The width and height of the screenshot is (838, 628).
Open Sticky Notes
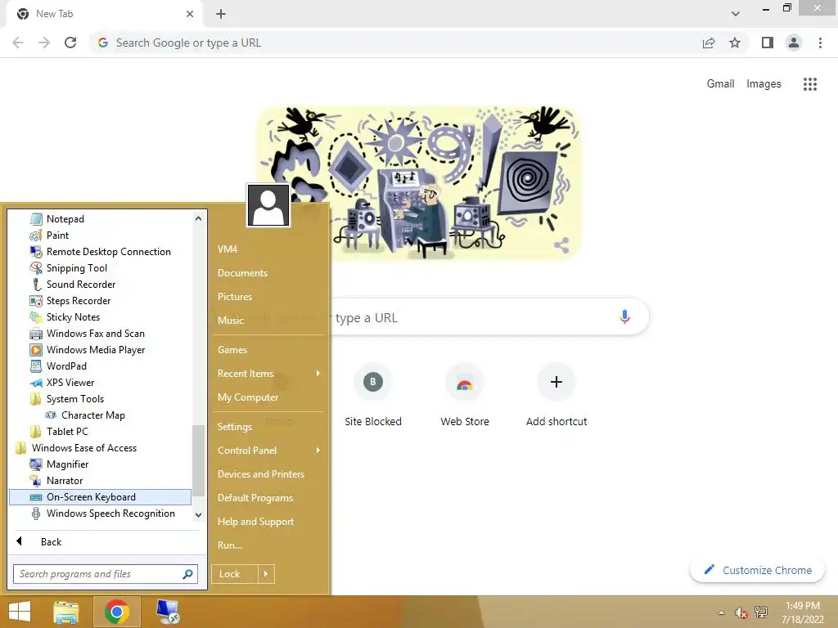point(73,317)
